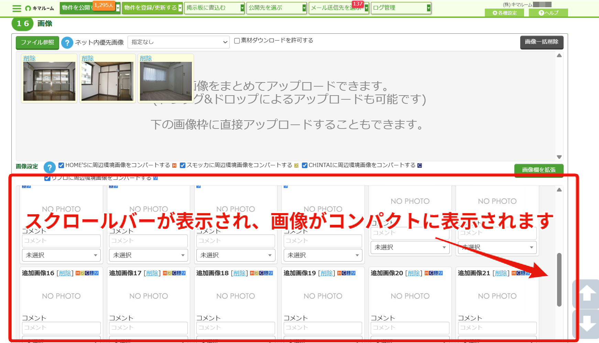Select first uploaded room photo thumbnail
Viewport: 599px width, 343px height.
click(49, 81)
